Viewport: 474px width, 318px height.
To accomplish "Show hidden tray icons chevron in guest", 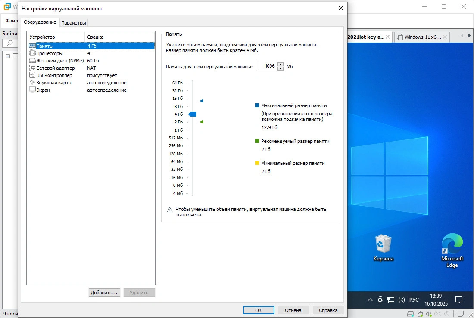I will tap(370, 299).
